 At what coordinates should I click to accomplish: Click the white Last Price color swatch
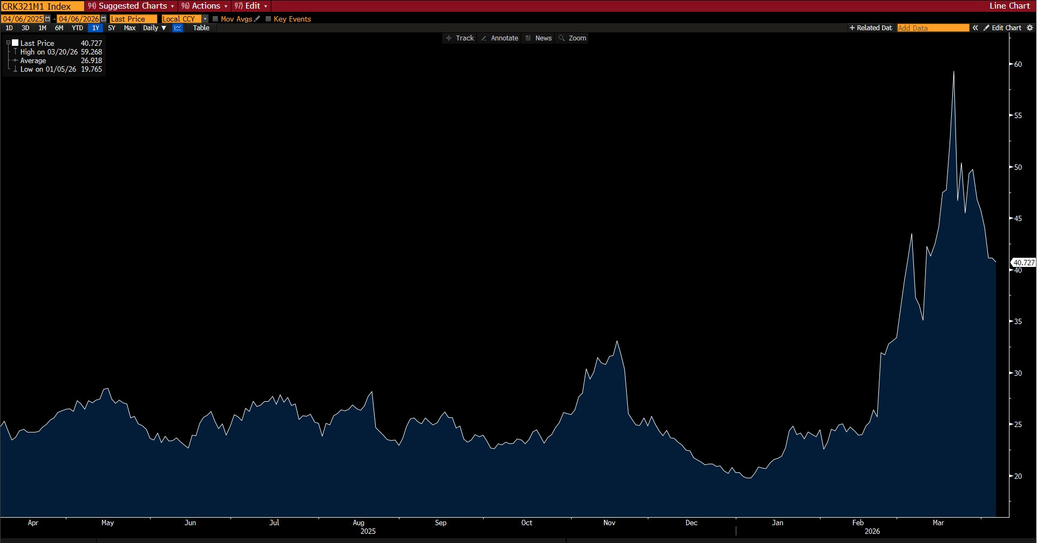[15, 43]
